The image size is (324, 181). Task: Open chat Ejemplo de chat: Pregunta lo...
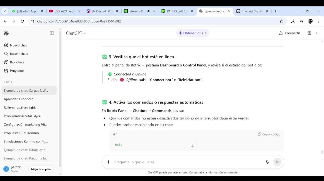29,158
